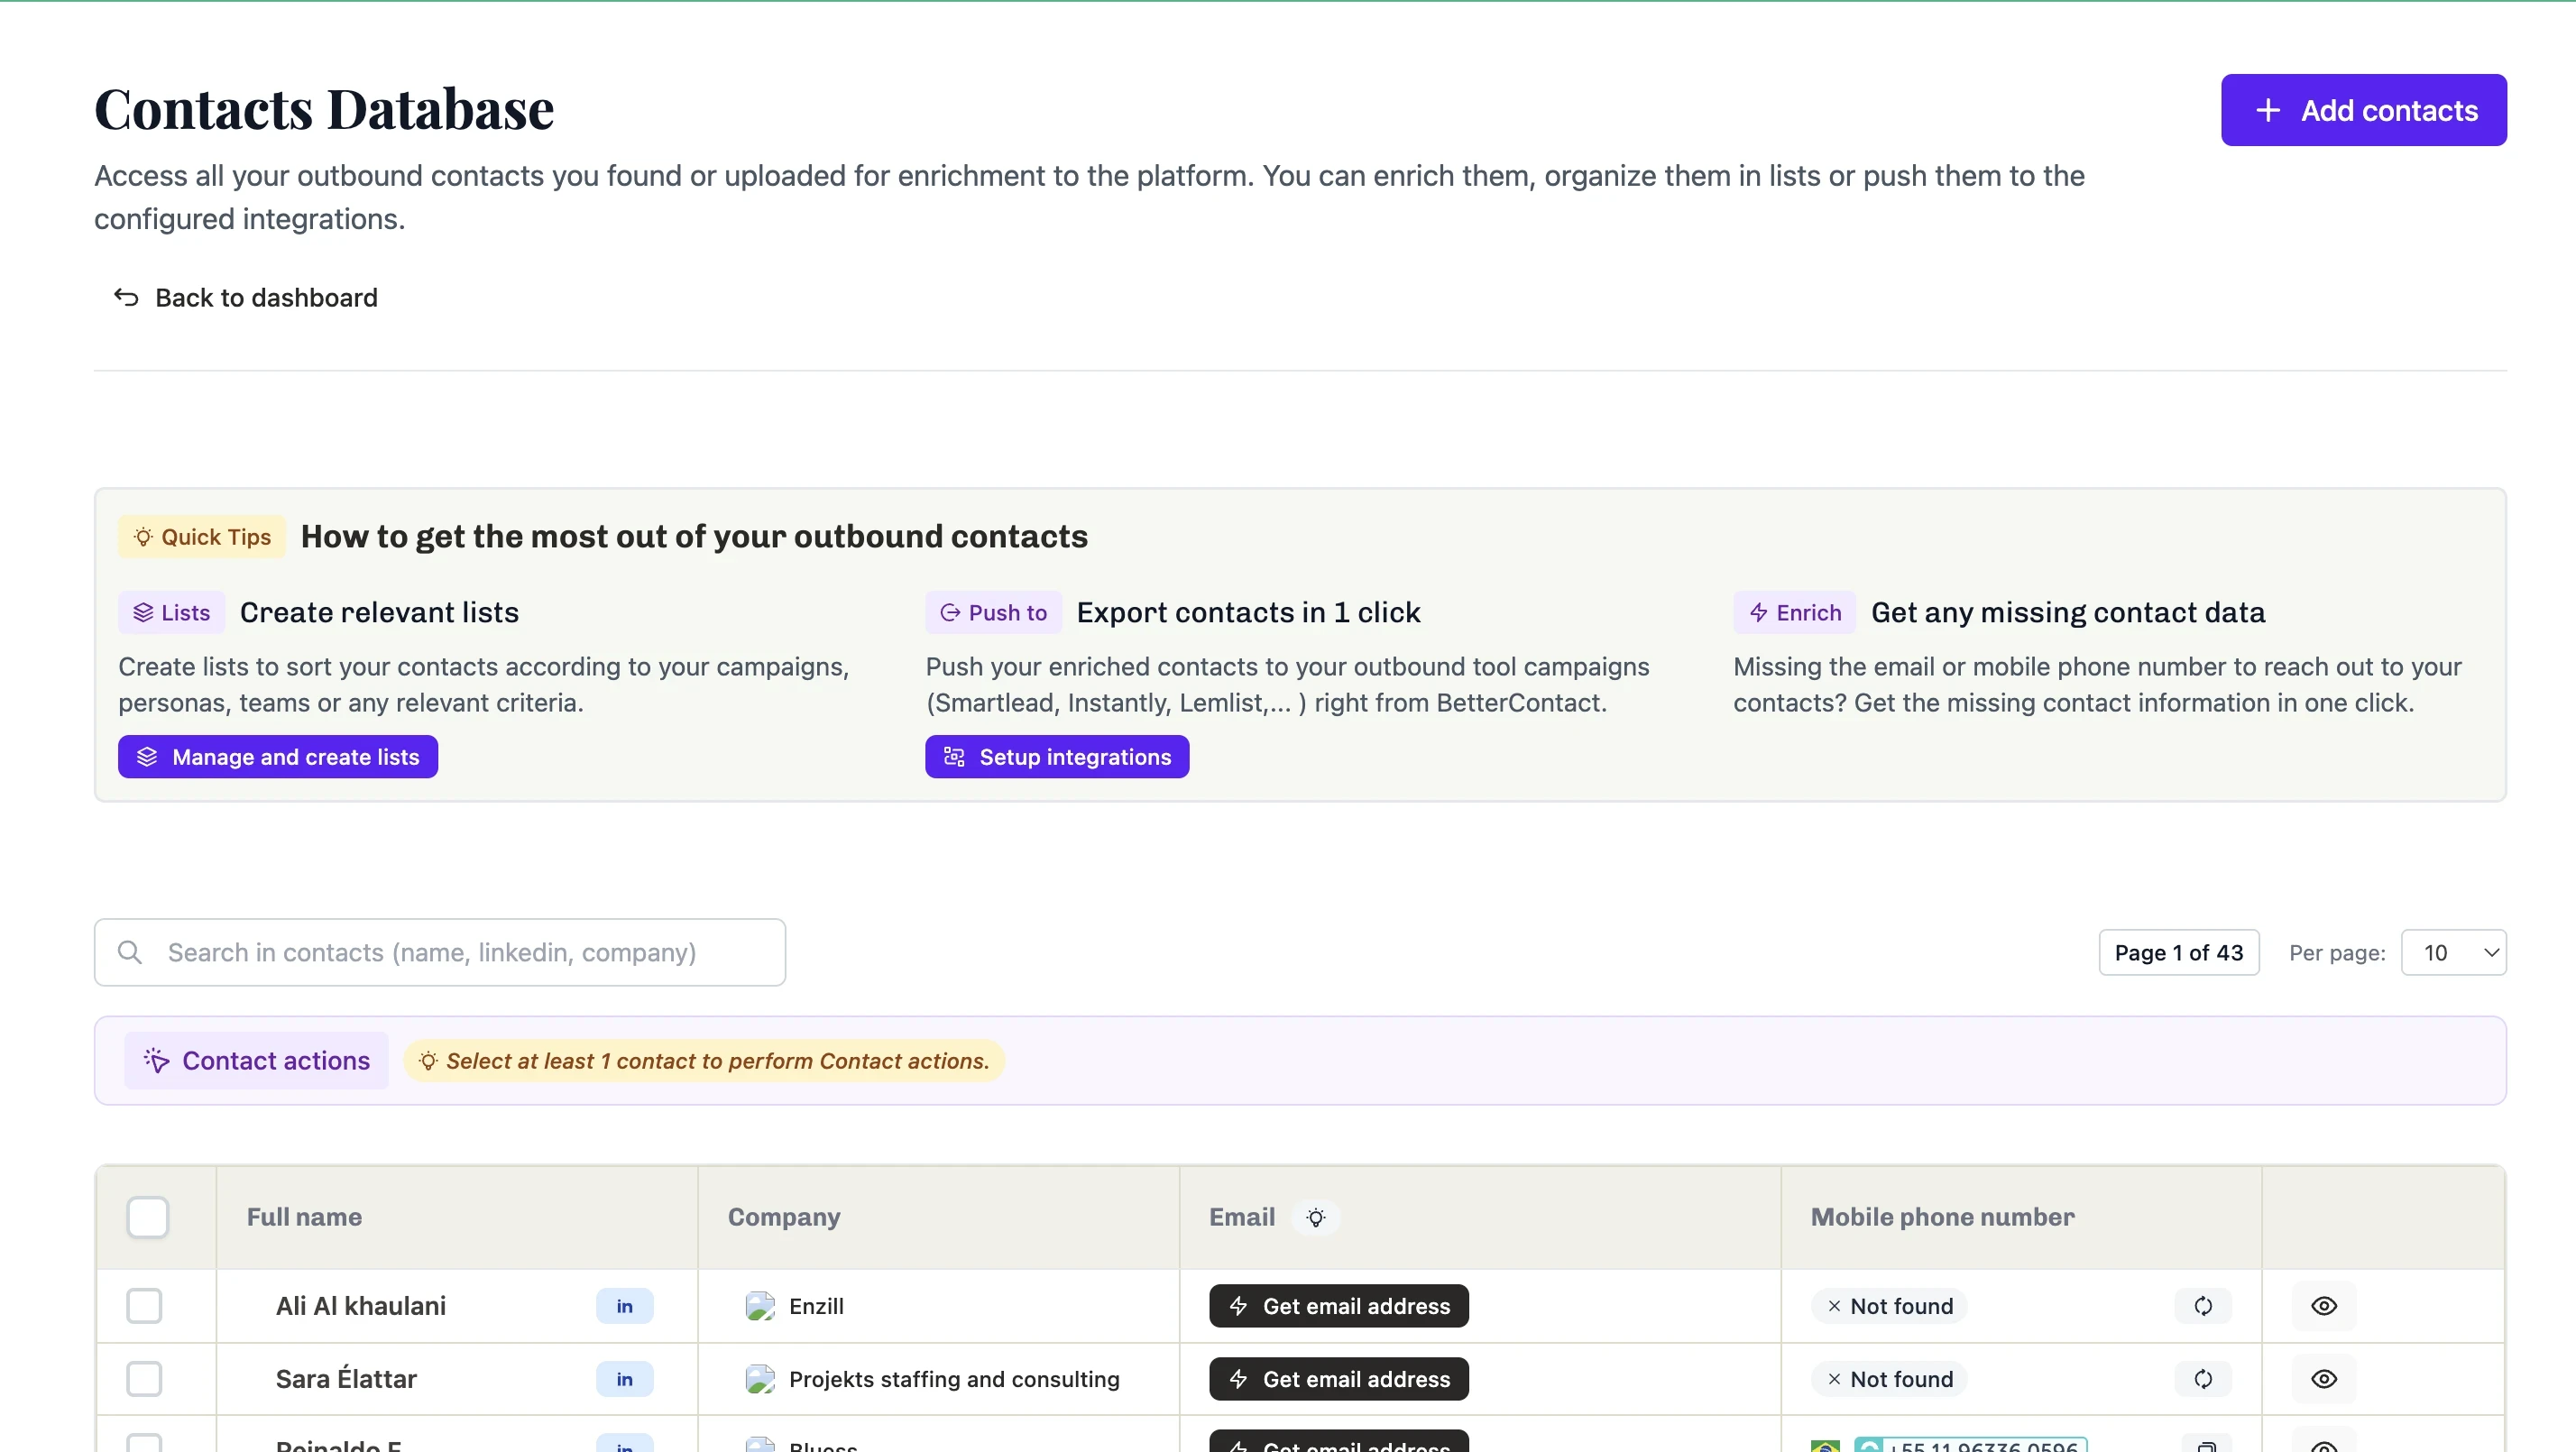Click the Enrich tag
The image size is (2576, 1452).
1794,613
